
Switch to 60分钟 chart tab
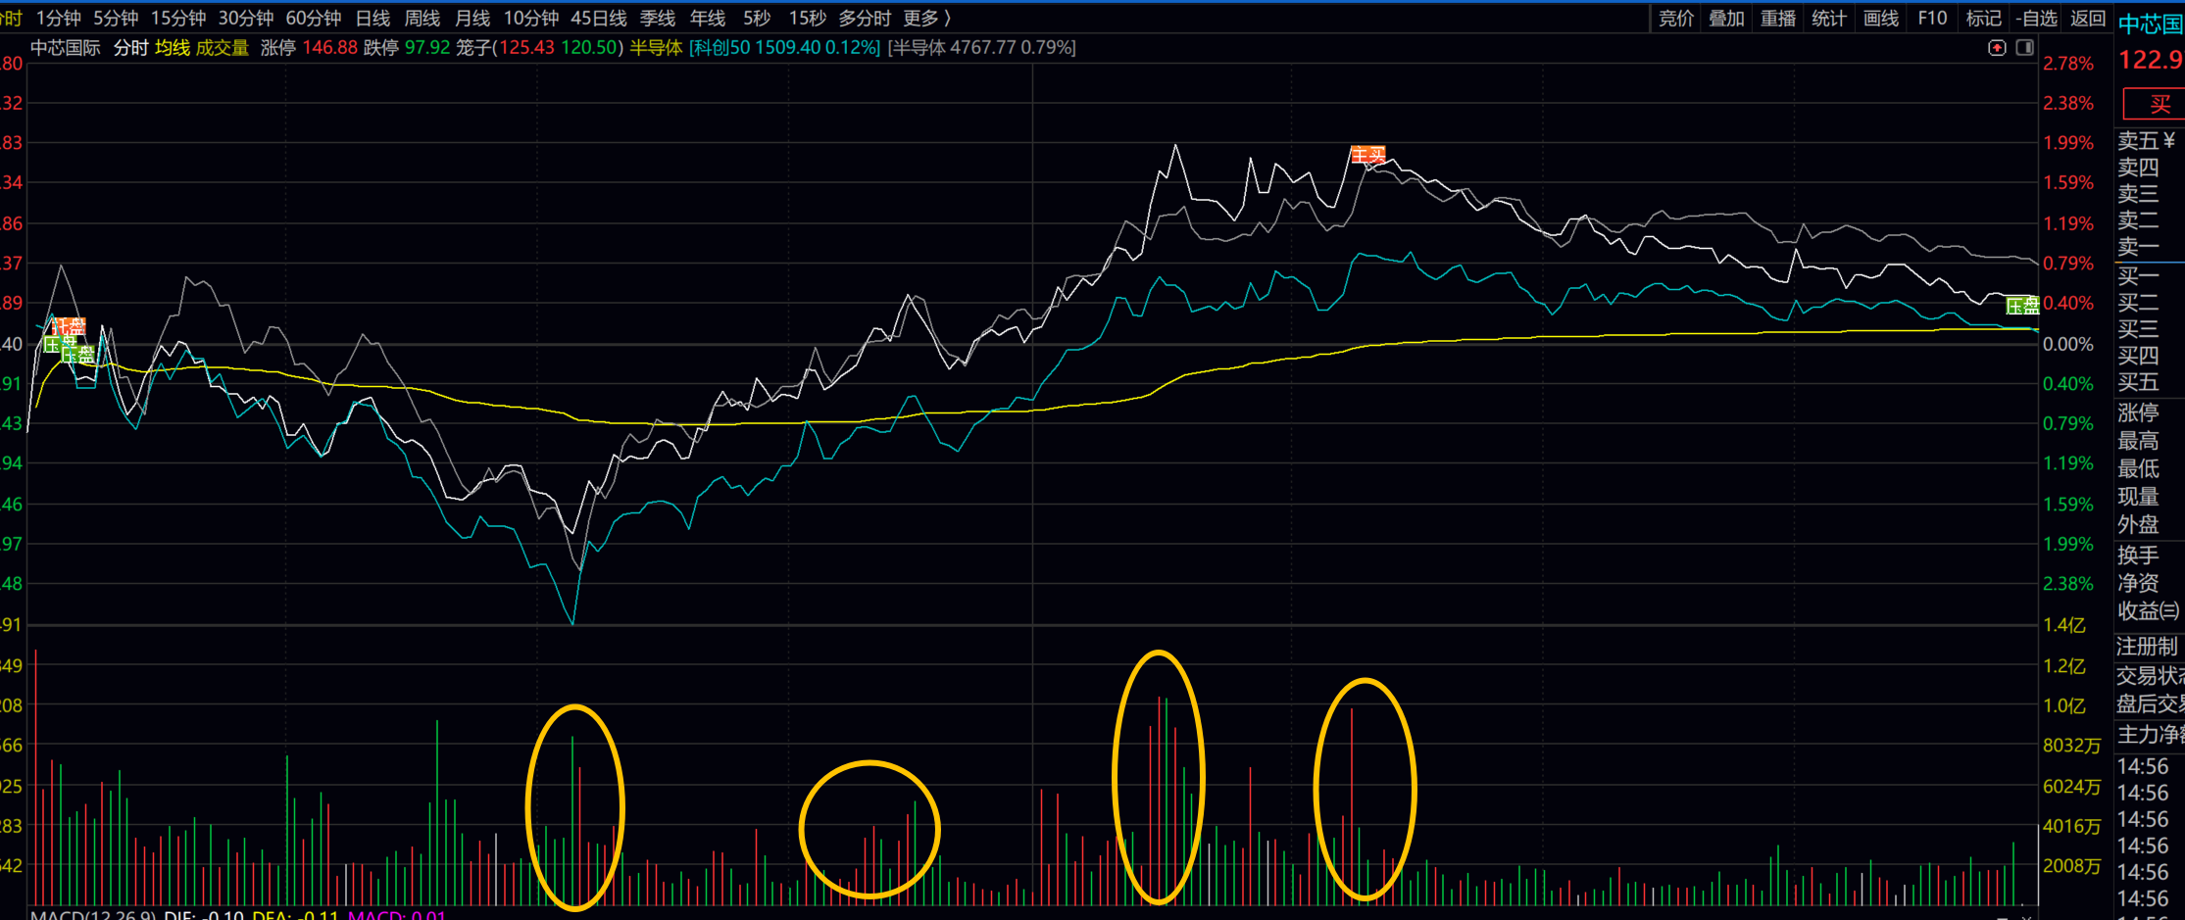pos(313,18)
